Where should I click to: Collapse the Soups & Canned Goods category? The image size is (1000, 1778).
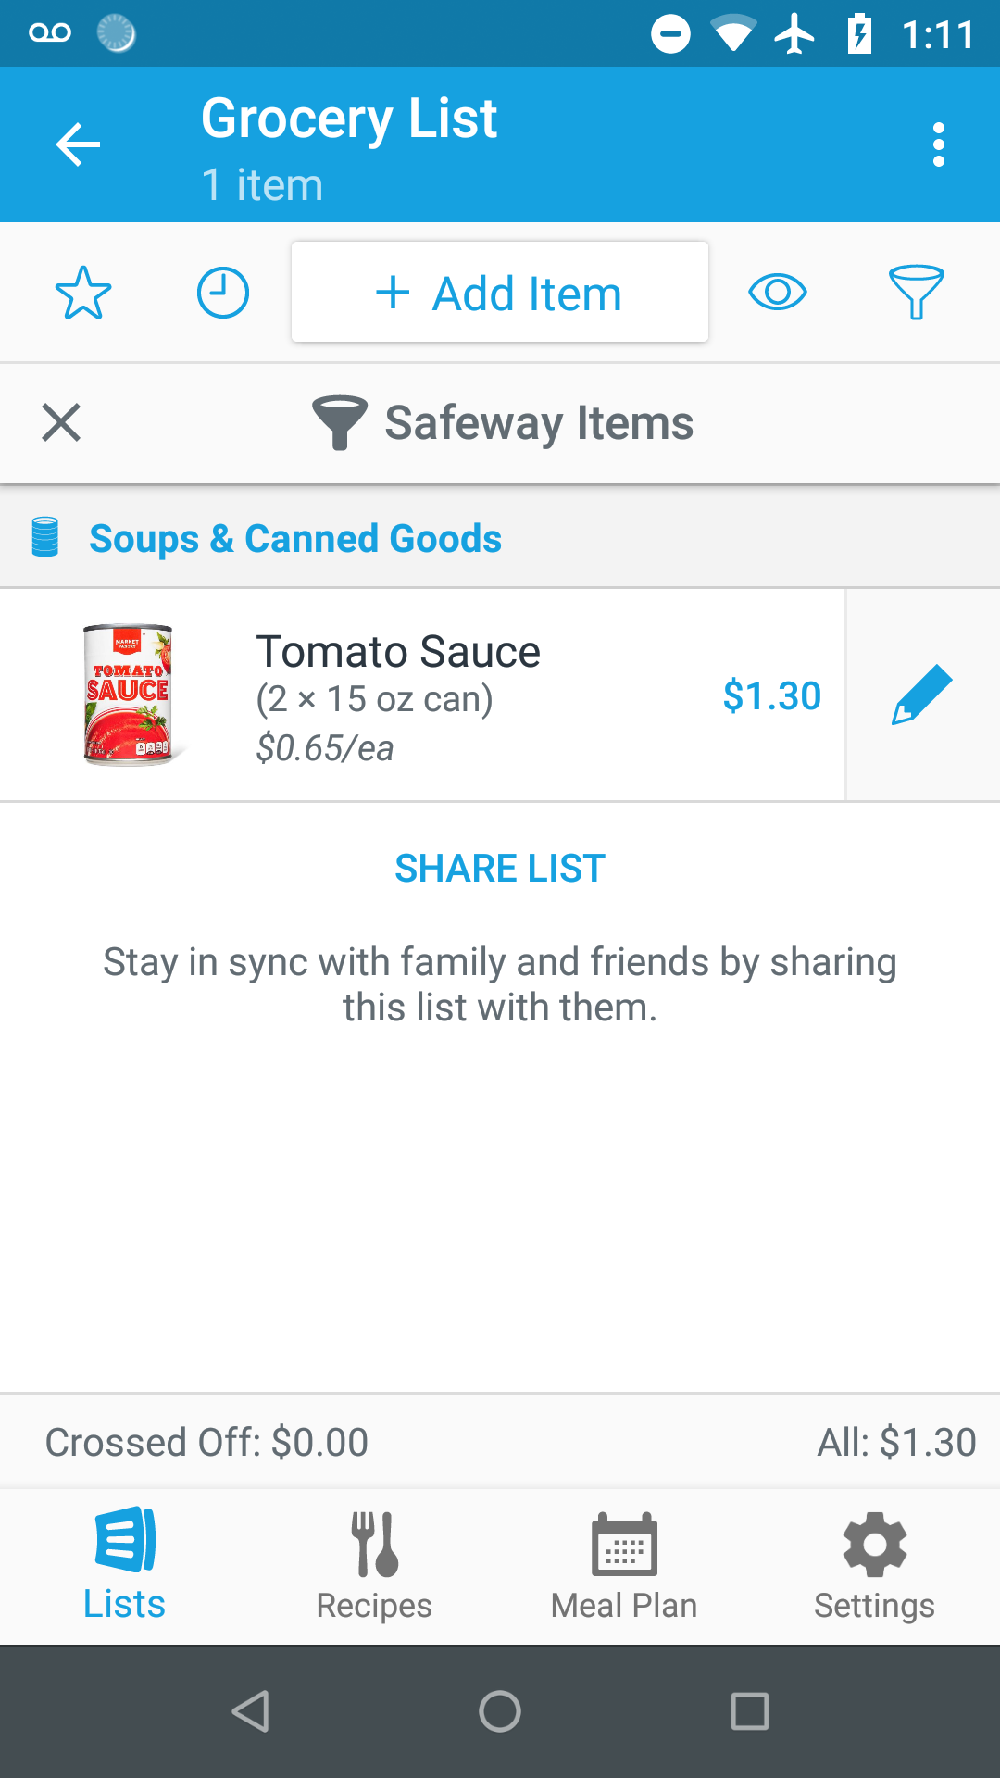coord(295,538)
